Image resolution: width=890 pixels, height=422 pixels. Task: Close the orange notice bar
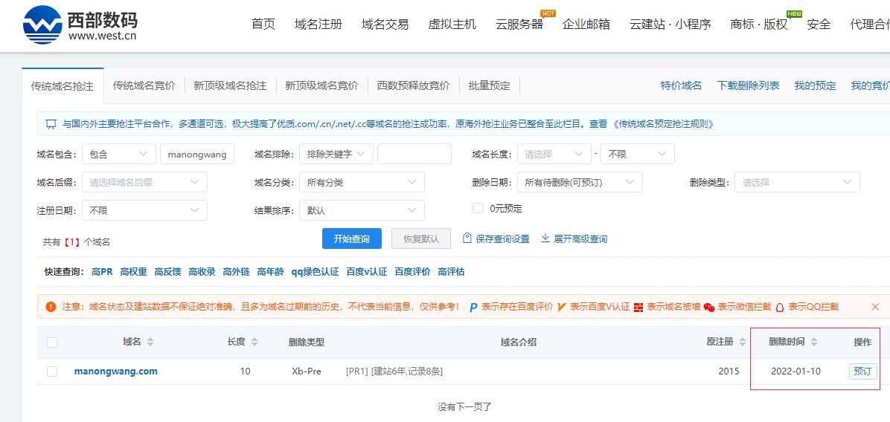tap(875, 307)
